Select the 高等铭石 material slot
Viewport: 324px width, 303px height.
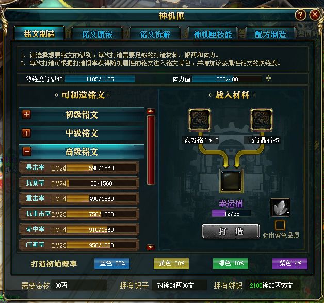point(200,120)
